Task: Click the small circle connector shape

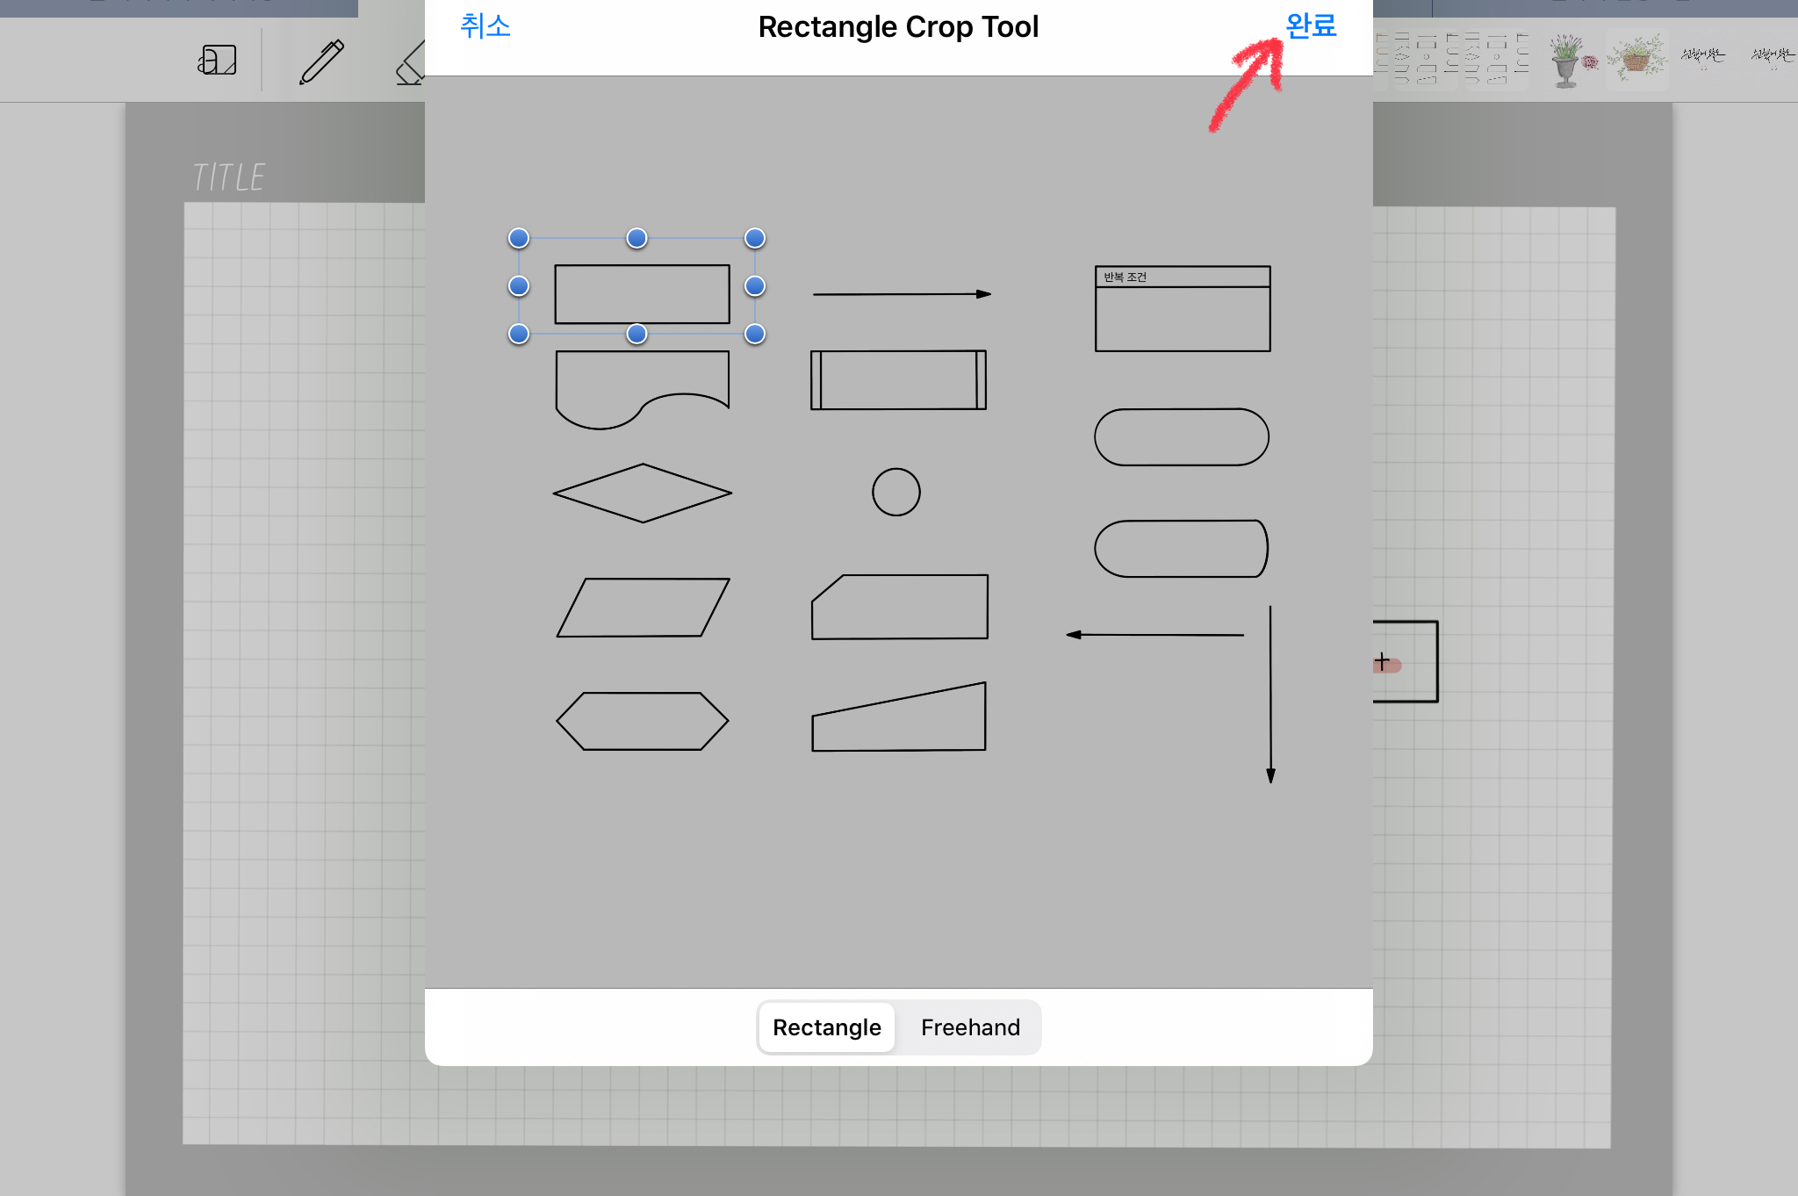Action: pyautogui.click(x=895, y=492)
